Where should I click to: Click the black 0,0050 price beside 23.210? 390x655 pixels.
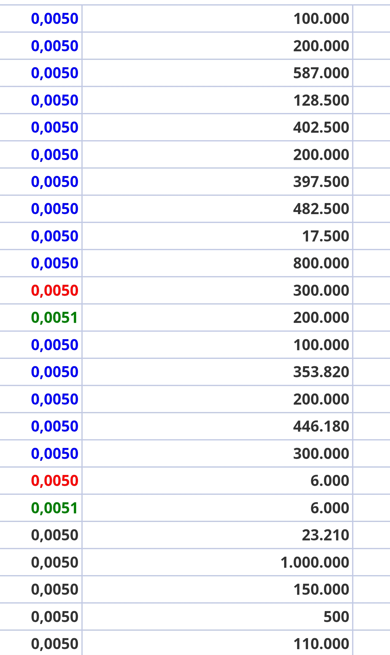tap(55, 535)
